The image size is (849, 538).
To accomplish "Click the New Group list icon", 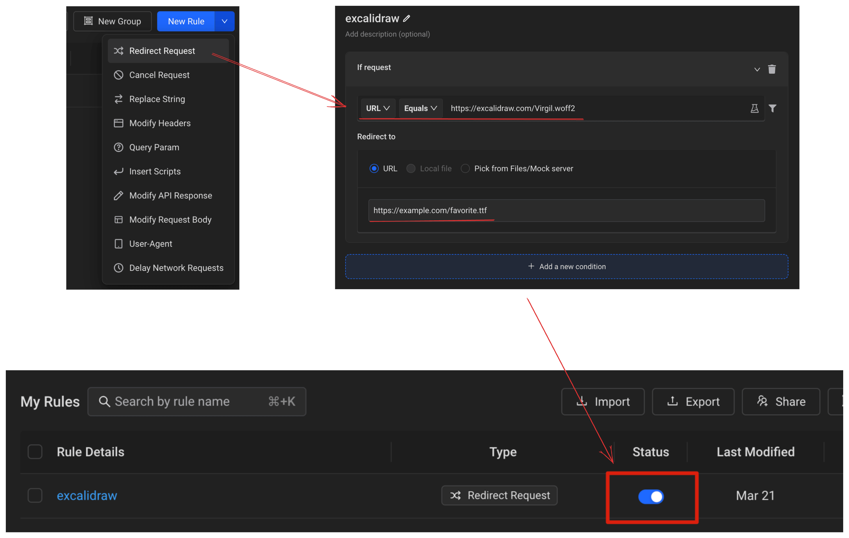I will point(88,21).
